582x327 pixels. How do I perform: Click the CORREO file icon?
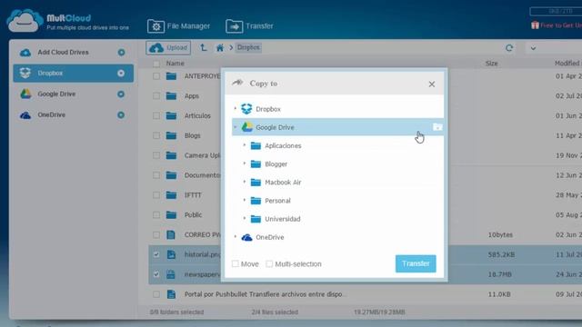(x=171, y=234)
